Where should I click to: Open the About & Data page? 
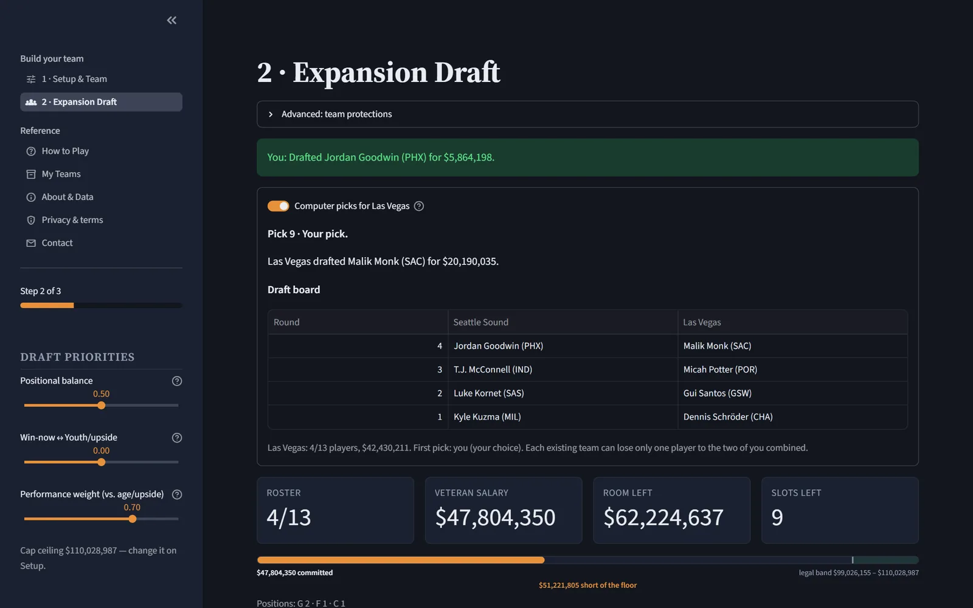pyautogui.click(x=101, y=197)
